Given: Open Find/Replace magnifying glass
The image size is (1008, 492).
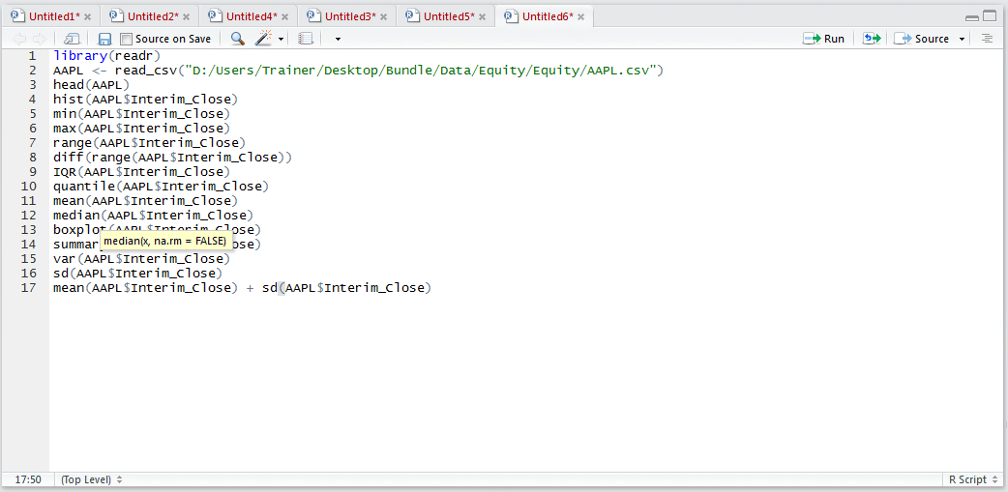Looking at the screenshot, I should [237, 40].
